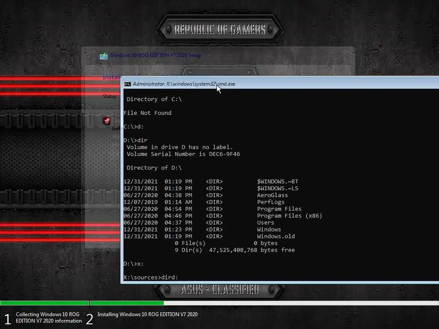Click the ASUS - CLASSIFIED banner plate
Image resolution: width=439 pixels, height=329 pixels.
coord(219,290)
